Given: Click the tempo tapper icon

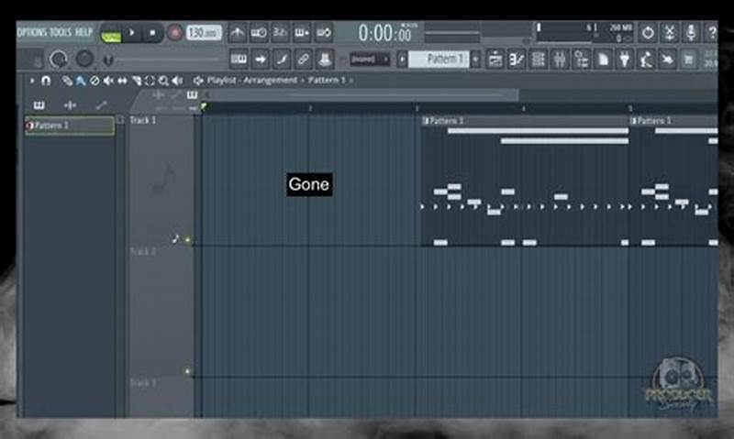Looking at the screenshot, I should 646,60.
